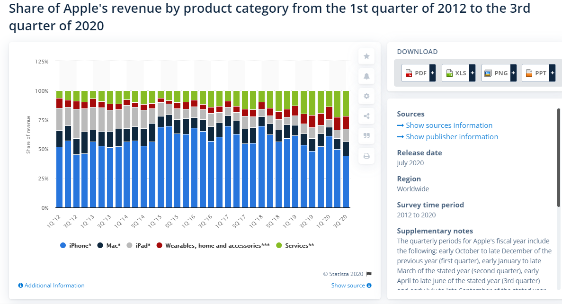
Task: Toggle Wearables, home and accessories legend
Action: point(213,246)
